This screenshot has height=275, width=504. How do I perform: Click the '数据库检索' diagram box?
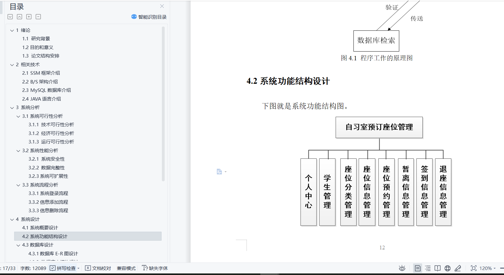point(376,41)
